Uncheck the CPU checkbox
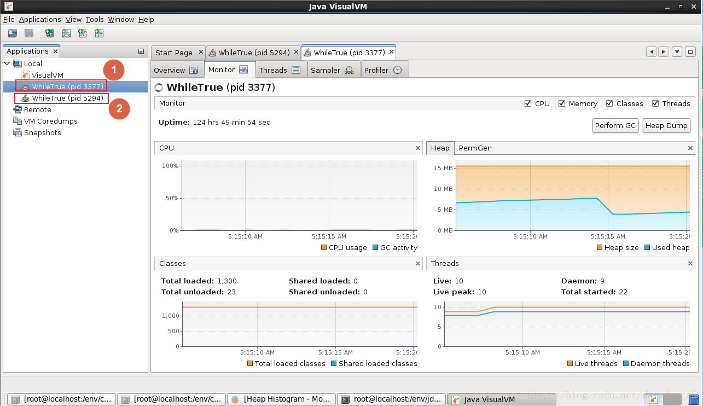Viewport: 703px width, 406px height. pos(528,103)
